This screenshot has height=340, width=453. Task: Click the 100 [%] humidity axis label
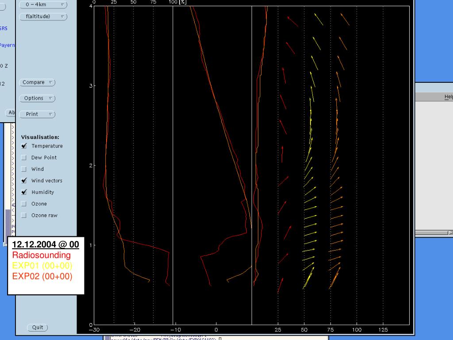click(177, 2)
